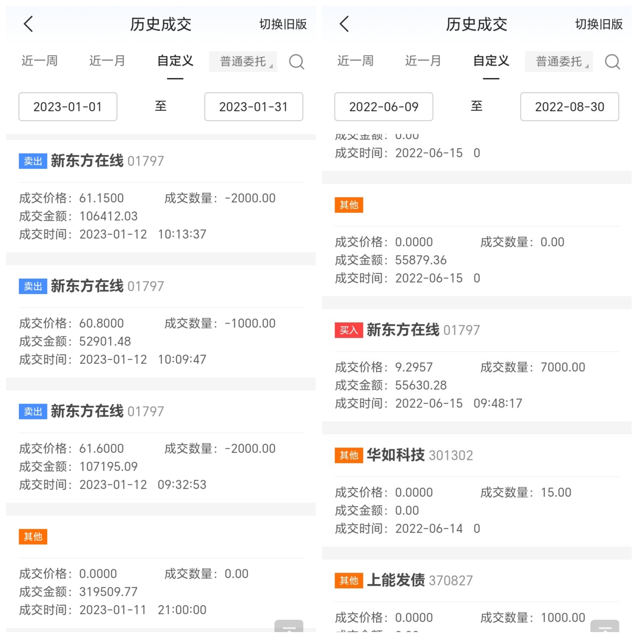
Task: Tap the 卖出 tag on the 09:32:53 trade
Action: 33,412
